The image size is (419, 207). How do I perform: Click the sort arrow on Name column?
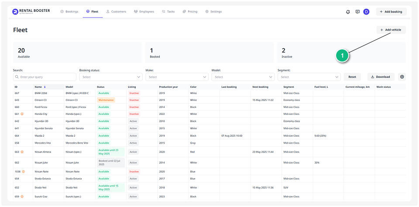tap(45, 87)
